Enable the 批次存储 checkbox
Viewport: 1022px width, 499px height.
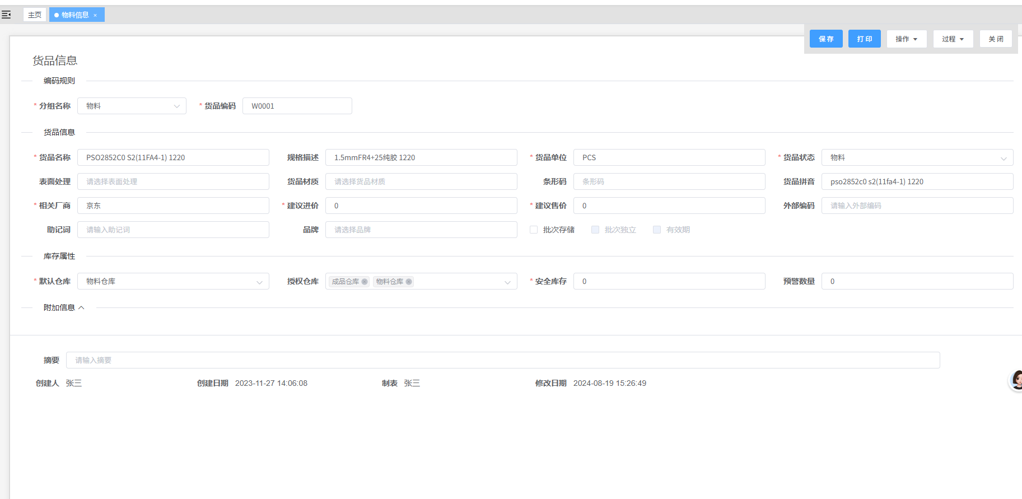point(534,230)
